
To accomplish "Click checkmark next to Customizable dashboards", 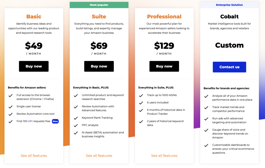I will click(x=206, y=145).
